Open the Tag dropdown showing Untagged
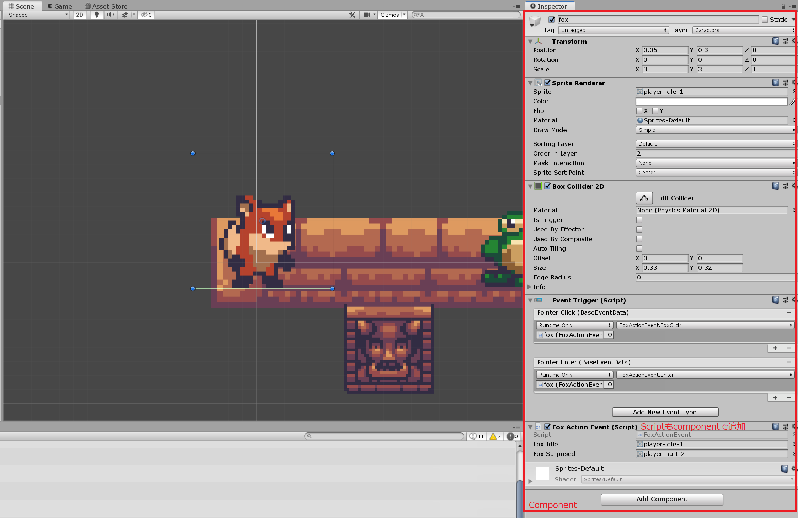Viewport: 798px width, 518px height. click(613, 30)
